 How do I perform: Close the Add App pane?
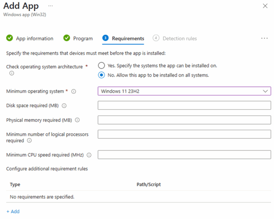point(265,6)
